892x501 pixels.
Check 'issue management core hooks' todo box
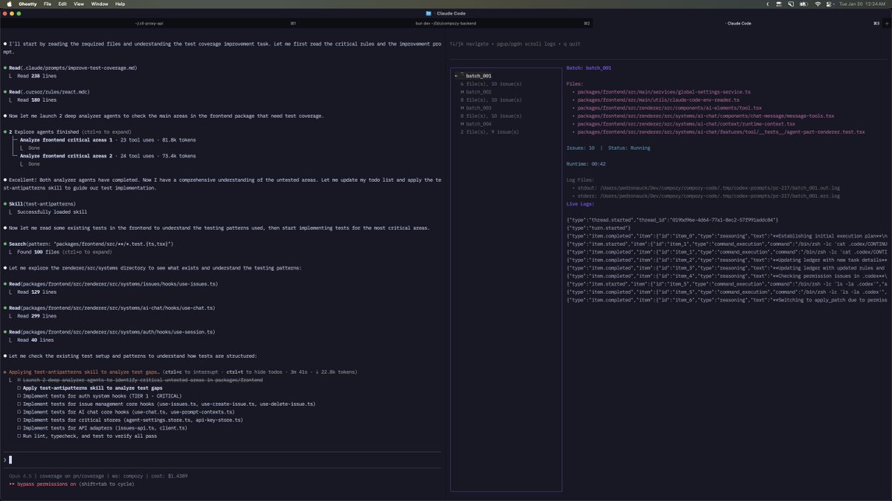pos(19,404)
